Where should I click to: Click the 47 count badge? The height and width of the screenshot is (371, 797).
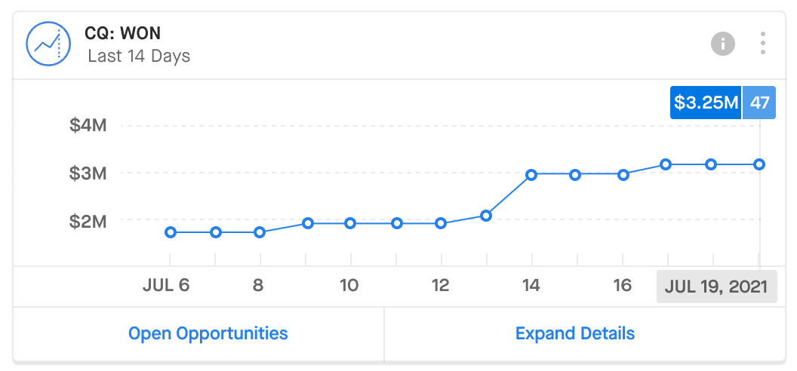[759, 103]
